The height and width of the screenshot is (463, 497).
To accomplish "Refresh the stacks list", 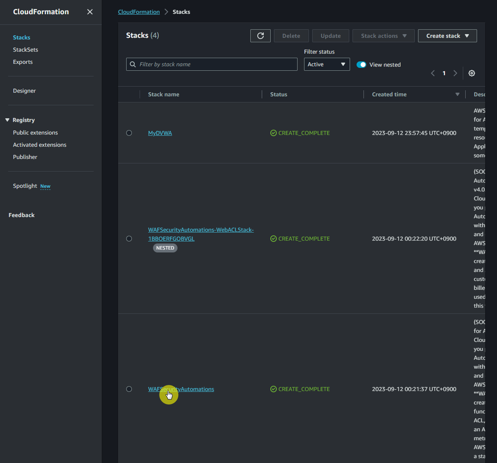I will pyautogui.click(x=261, y=36).
